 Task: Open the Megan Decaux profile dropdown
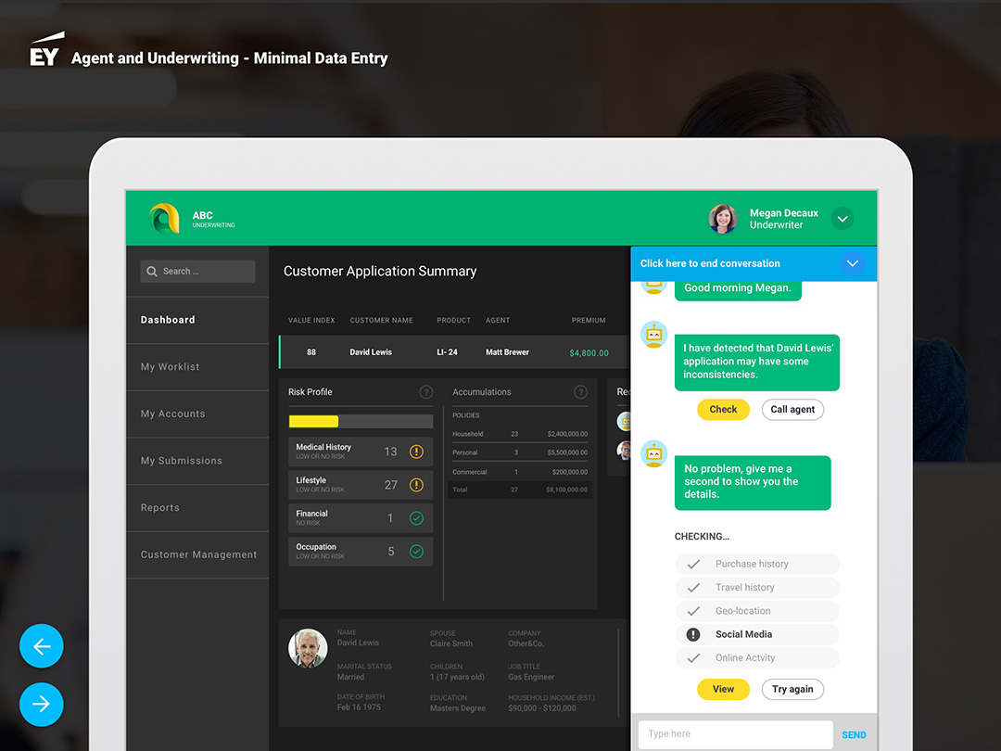pyautogui.click(x=842, y=219)
